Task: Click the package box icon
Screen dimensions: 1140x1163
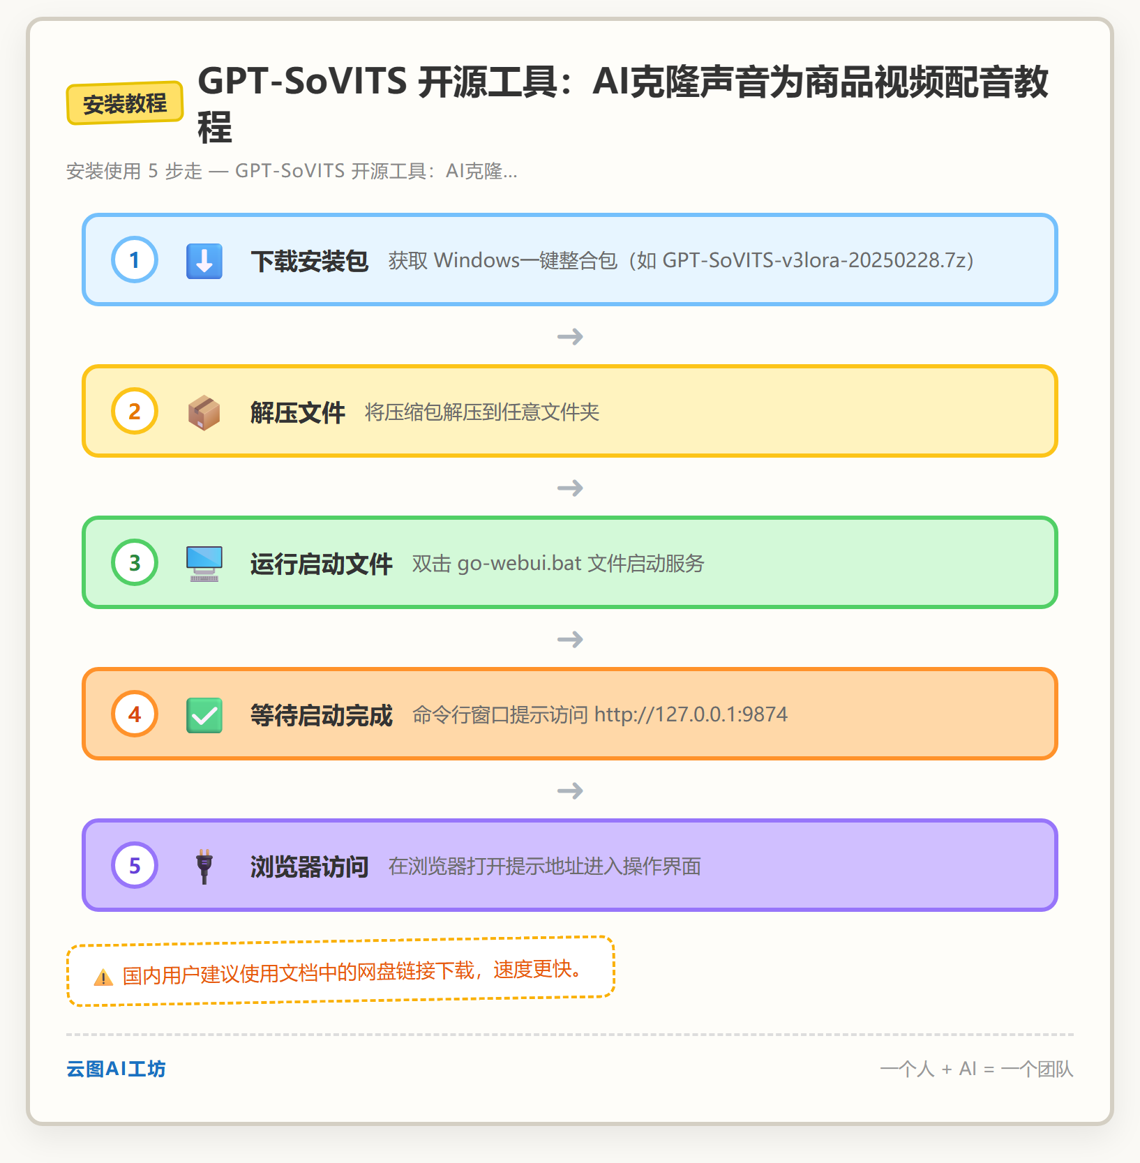Action: [x=204, y=412]
